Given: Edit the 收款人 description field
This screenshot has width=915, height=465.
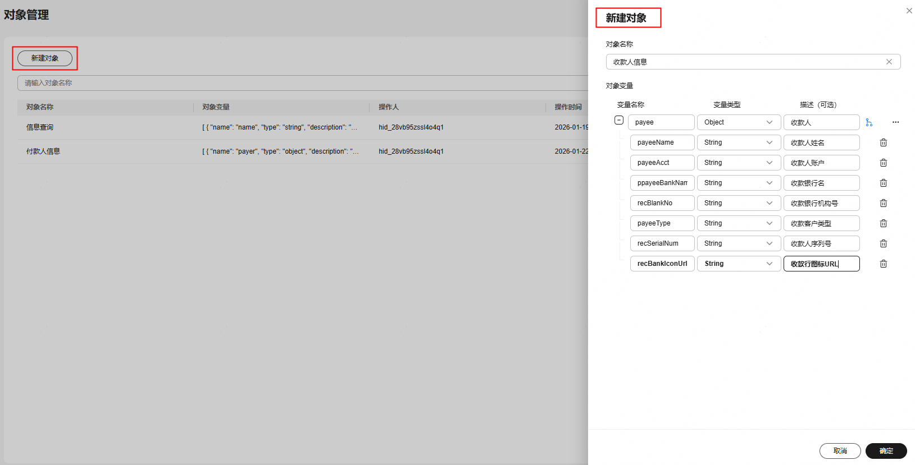Looking at the screenshot, I should 822,122.
